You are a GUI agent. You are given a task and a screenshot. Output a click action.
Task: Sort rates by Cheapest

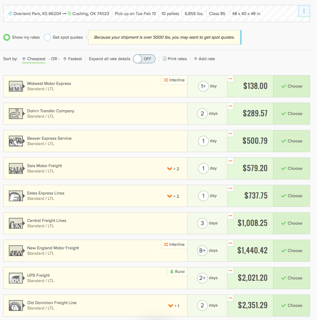pos(34,59)
